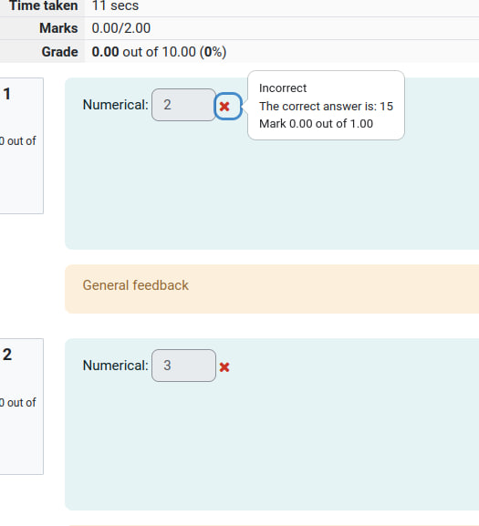479x526 pixels.
Task: Click the General feedback panel text
Action: tap(136, 285)
